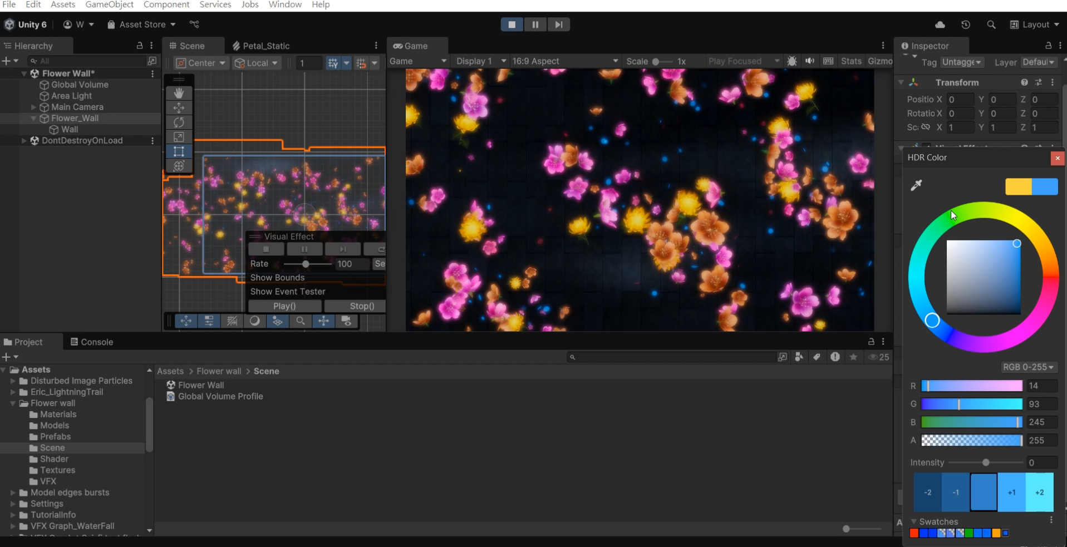Open Transform component help icon
Screen dimensions: 1067x547
(1024, 82)
